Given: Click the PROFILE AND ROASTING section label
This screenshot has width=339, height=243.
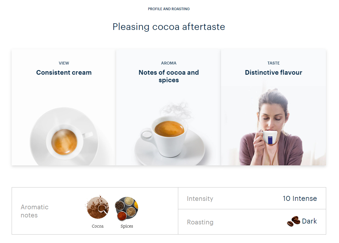Looking at the screenshot, I should coord(169,9).
